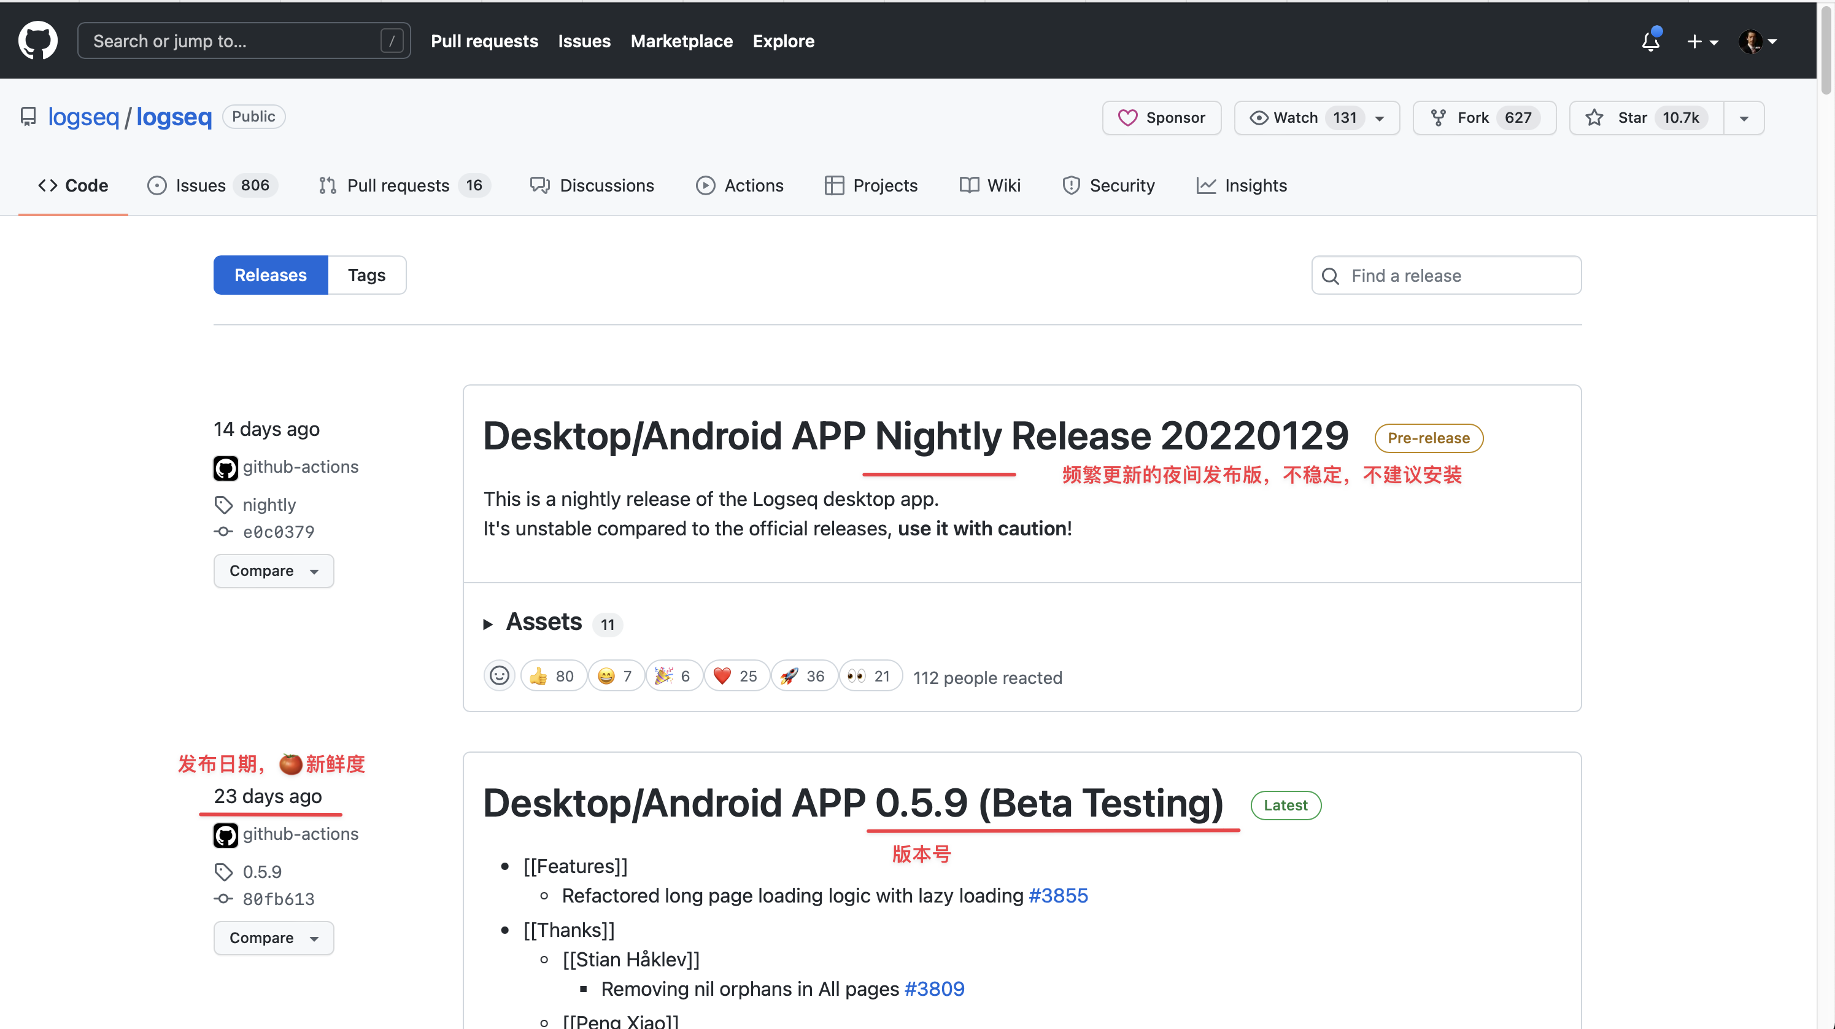1835x1029 pixels.
Task: Open pull request #3855 link
Action: (x=1058, y=895)
